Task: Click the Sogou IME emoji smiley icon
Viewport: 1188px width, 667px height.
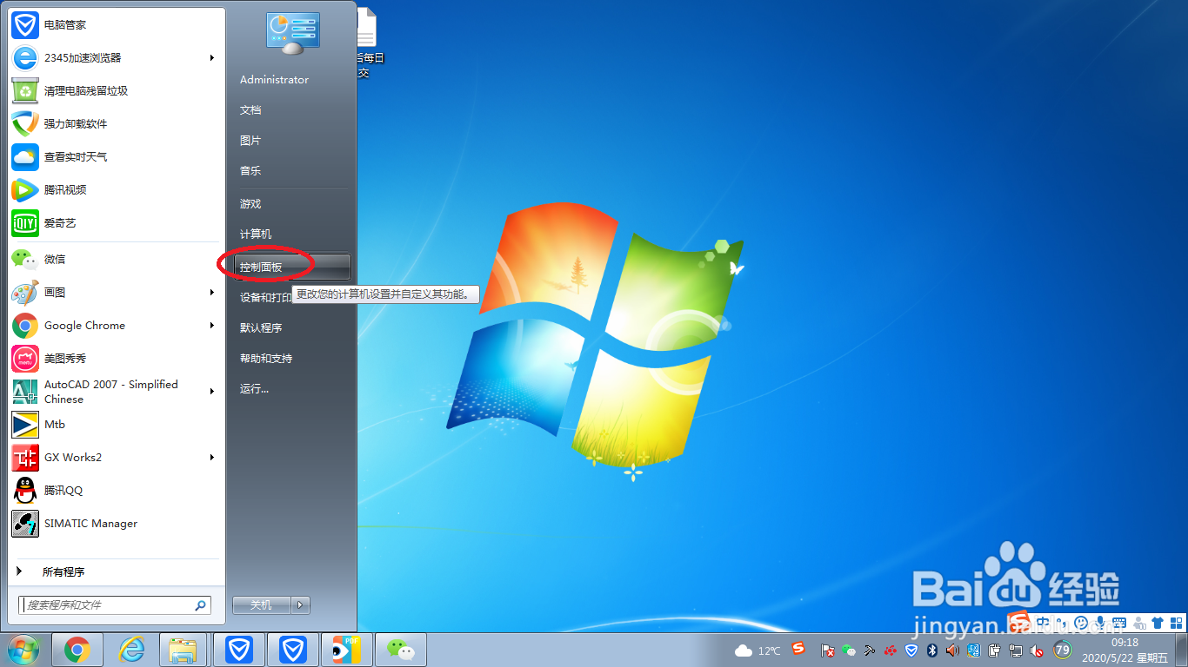Action: [1081, 622]
